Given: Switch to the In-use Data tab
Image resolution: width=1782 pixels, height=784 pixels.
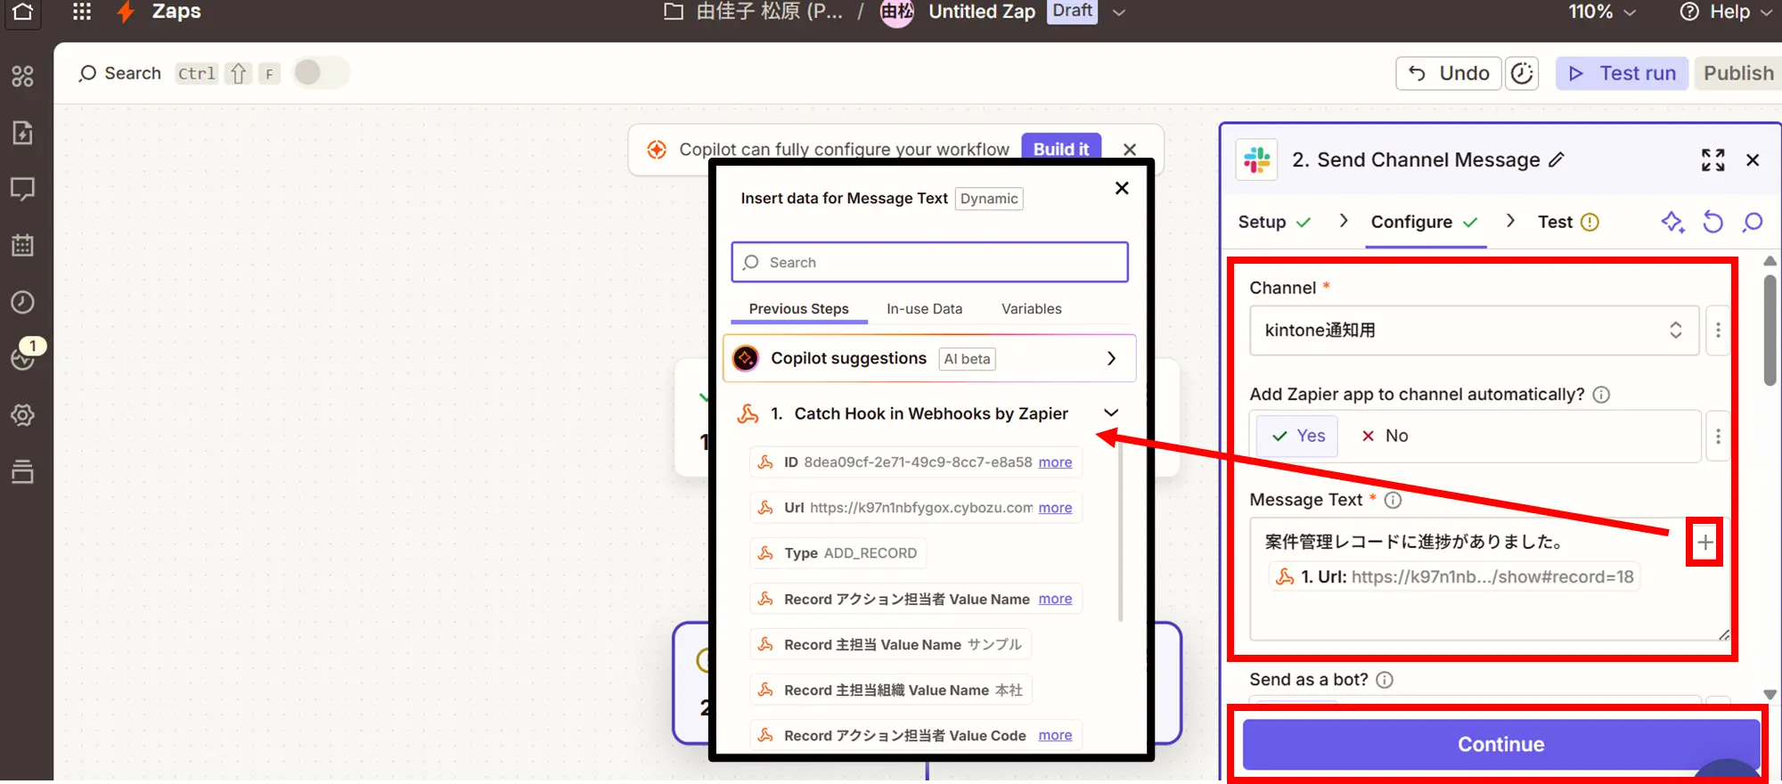Looking at the screenshot, I should (924, 309).
